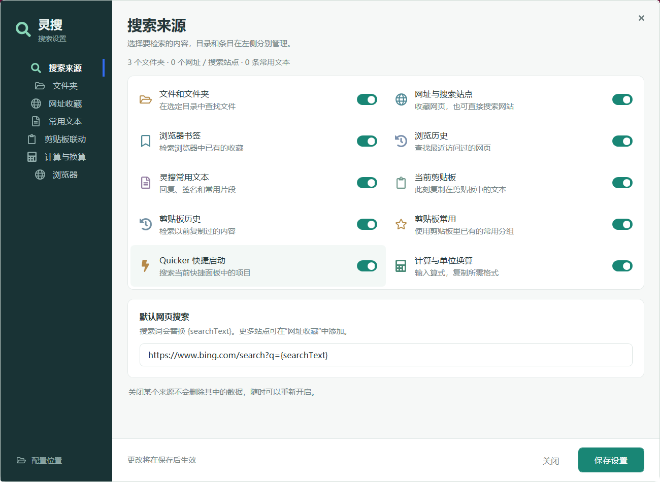Click the clipboard icon beside 当前剪贴板

coord(401,183)
